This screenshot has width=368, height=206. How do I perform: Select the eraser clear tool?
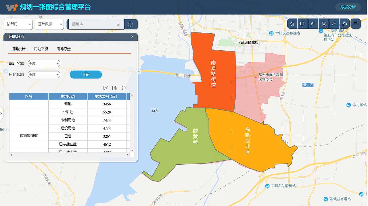click(344, 24)
